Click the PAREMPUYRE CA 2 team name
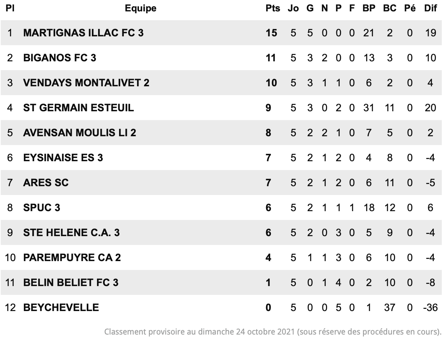444x343 pixels. (x=72, y=258)
